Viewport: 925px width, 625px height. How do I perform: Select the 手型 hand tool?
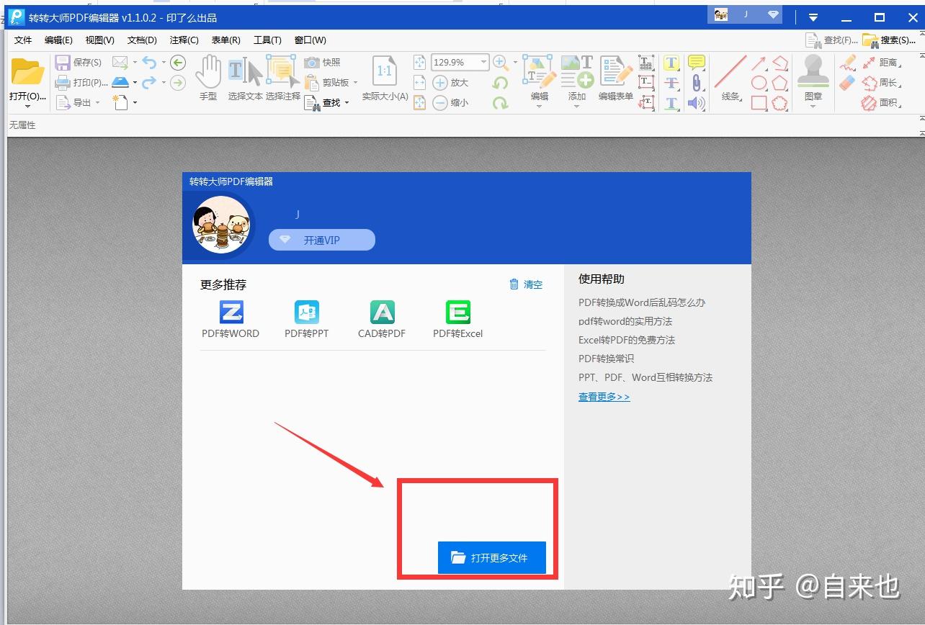click(x=208, y=78)
